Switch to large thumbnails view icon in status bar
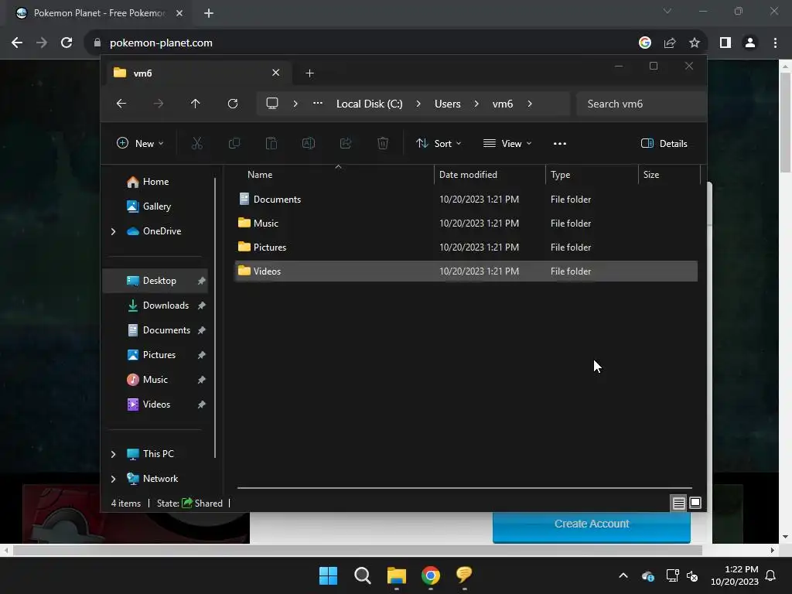 tap(695, 503)
